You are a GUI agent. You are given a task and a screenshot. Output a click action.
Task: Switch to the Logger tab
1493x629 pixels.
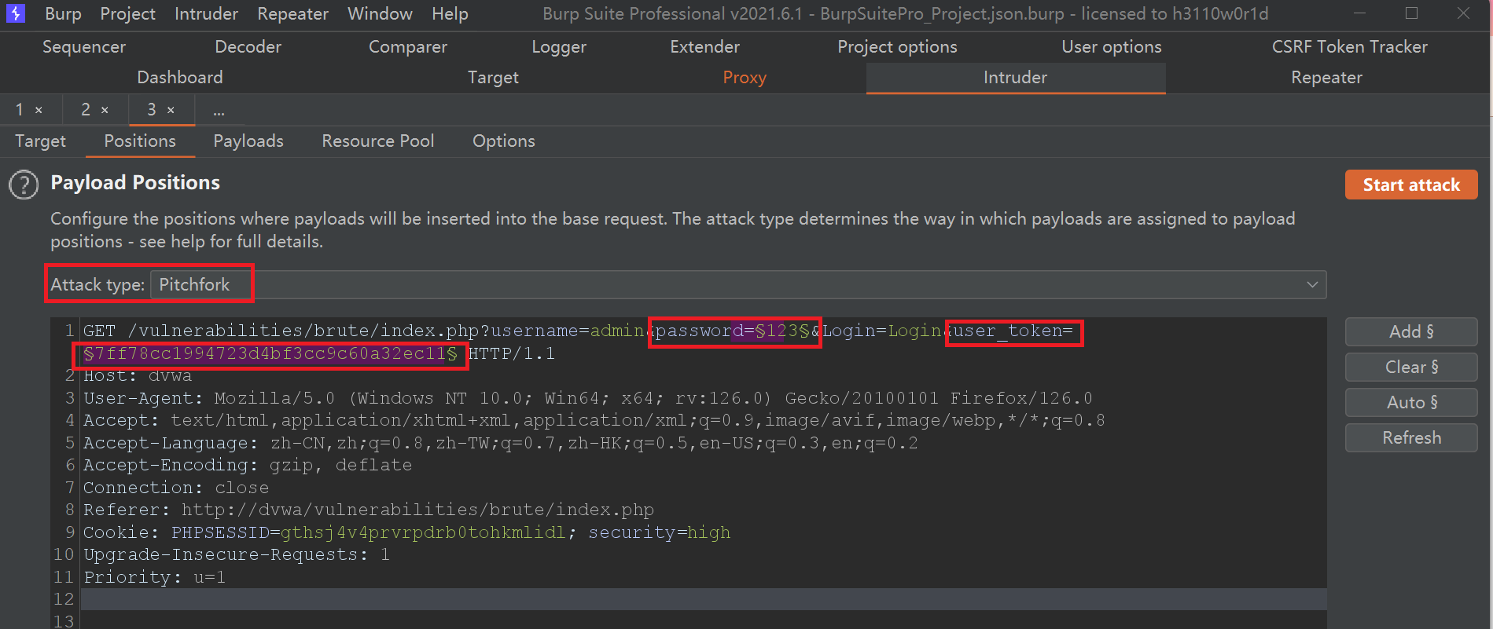click(x=559, y=47)
